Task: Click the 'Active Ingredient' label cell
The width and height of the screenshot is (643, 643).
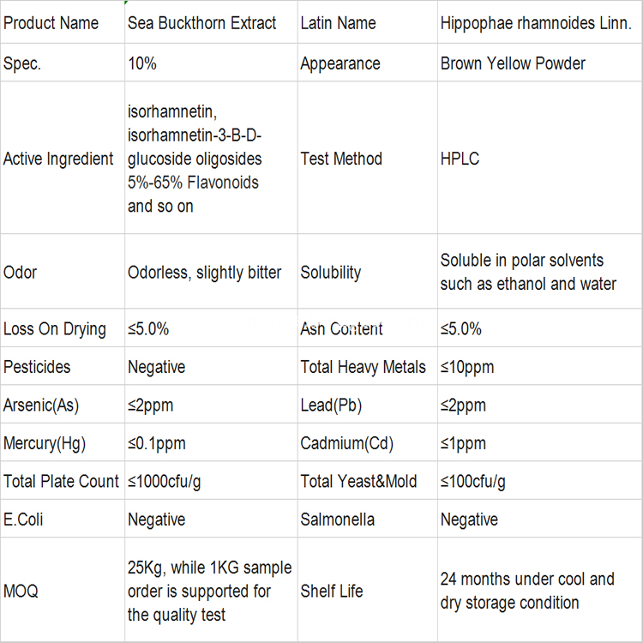Action: click(58, 159)
